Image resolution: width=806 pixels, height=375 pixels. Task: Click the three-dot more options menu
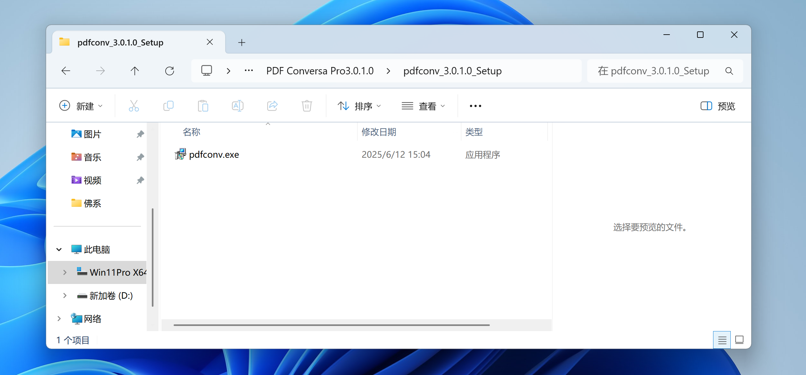(475, 106)
